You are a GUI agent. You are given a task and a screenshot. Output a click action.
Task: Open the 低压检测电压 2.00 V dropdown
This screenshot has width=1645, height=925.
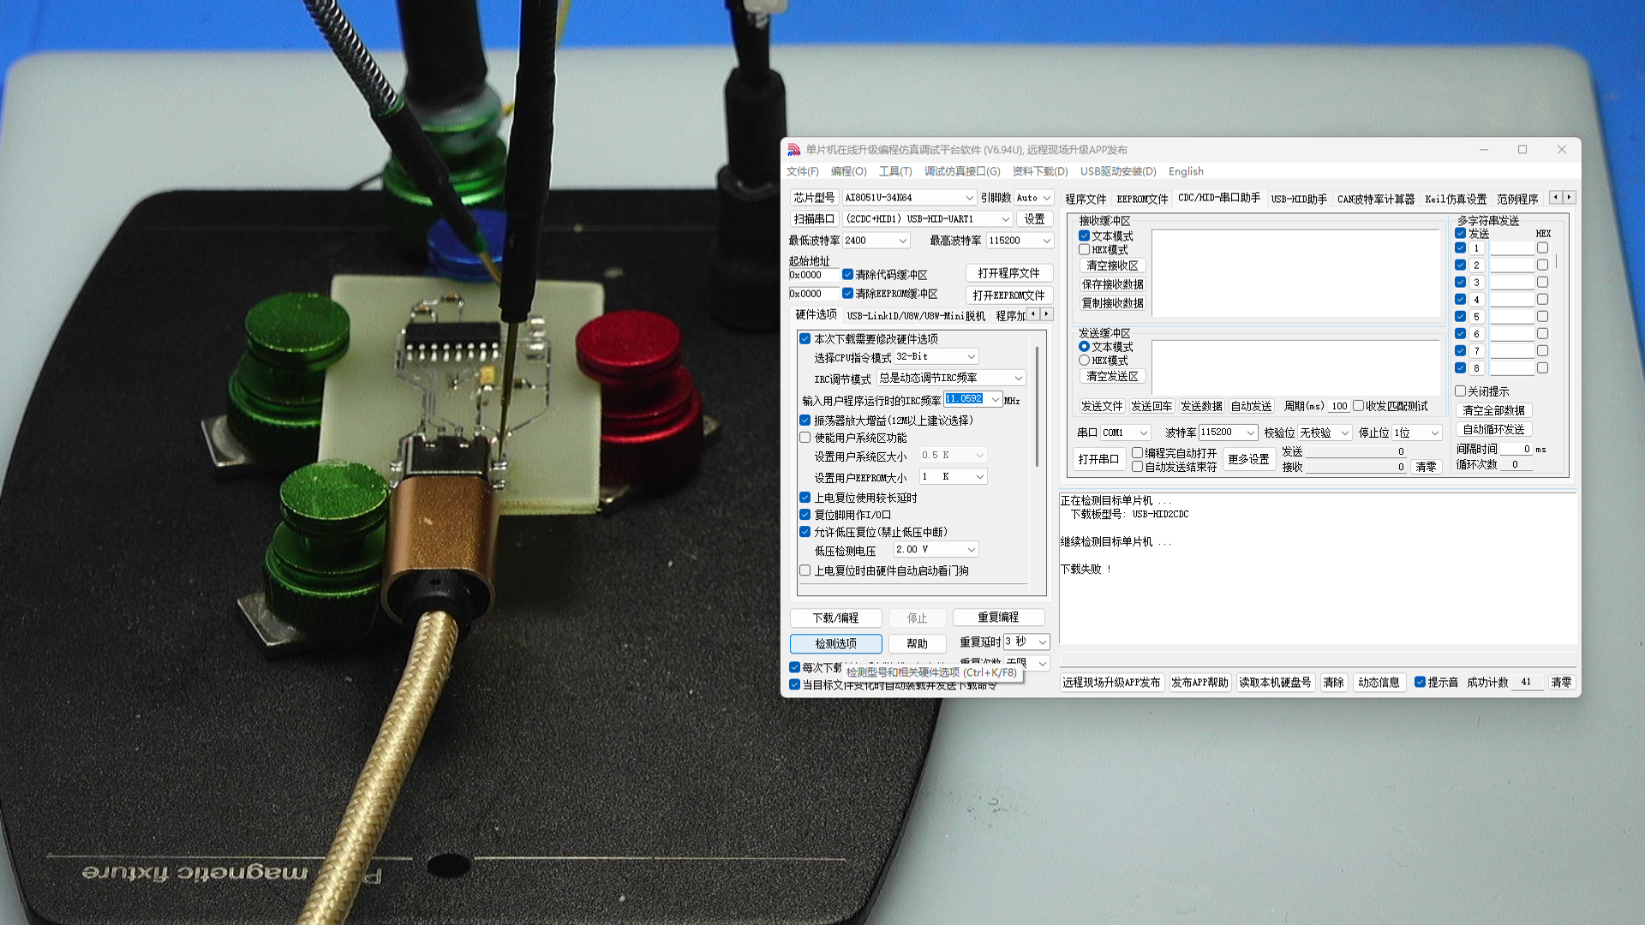click(x=971, y=550)
